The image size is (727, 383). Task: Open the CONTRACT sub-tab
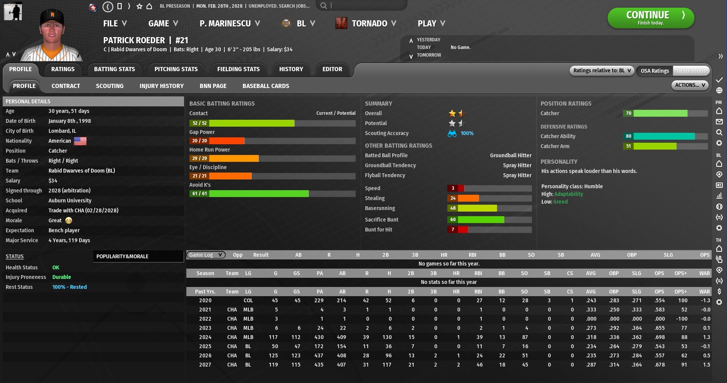66,86
